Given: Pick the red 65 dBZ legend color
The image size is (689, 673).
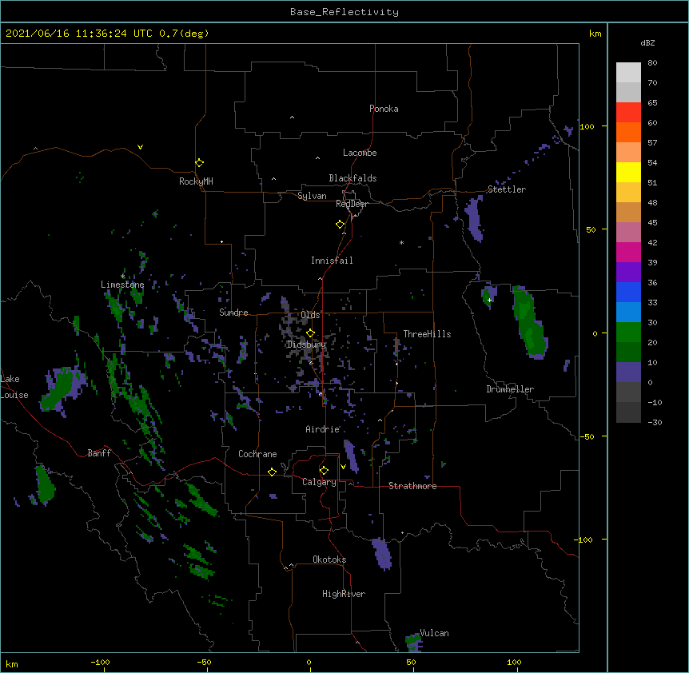Looking at the screenshot, I should pos(628,113).
